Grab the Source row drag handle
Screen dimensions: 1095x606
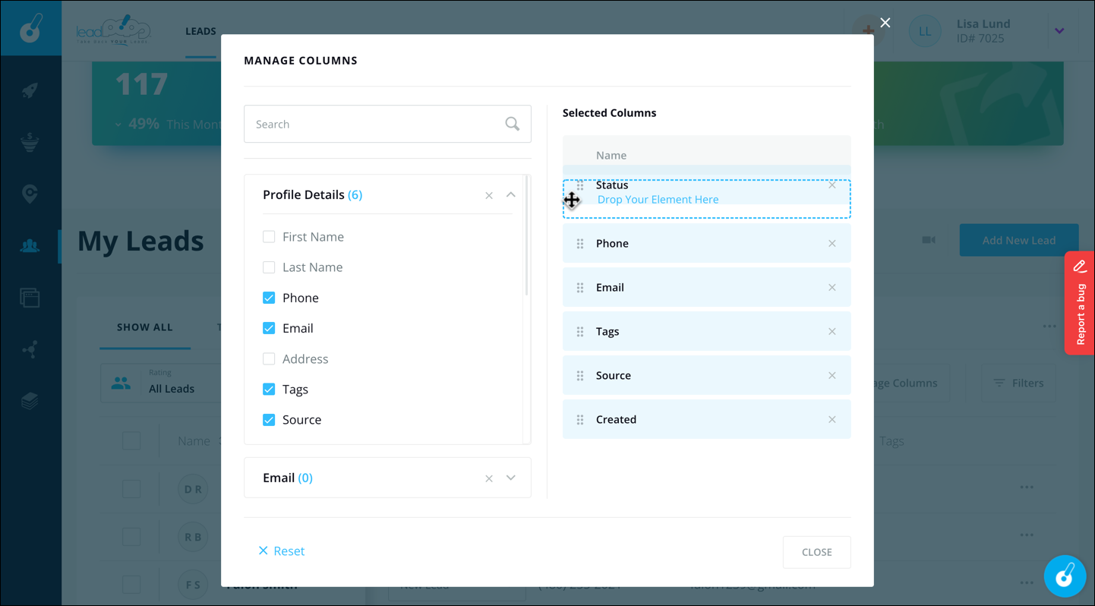[580, 376]
